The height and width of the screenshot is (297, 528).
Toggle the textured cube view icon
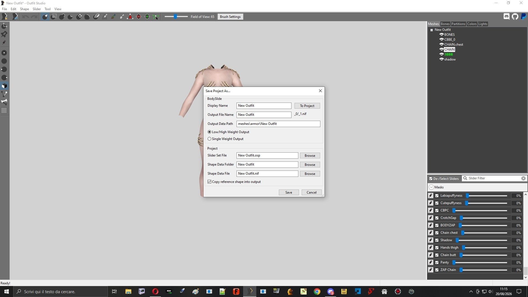[x=4, y=86]
